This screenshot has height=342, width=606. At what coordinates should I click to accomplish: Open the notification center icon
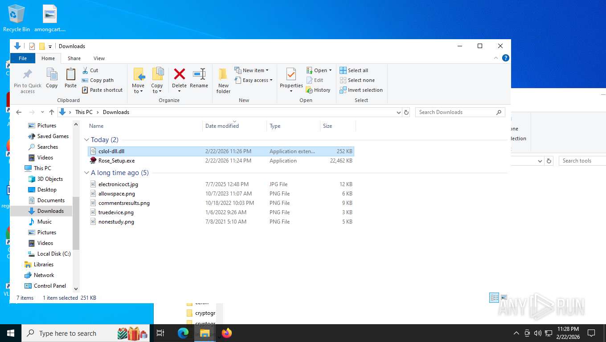click(x=591, y=333)
